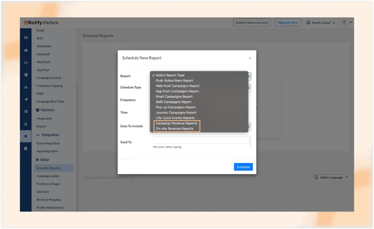Select On-site Revenue Reports option
374x229 pixels.
tap(175, 129)
